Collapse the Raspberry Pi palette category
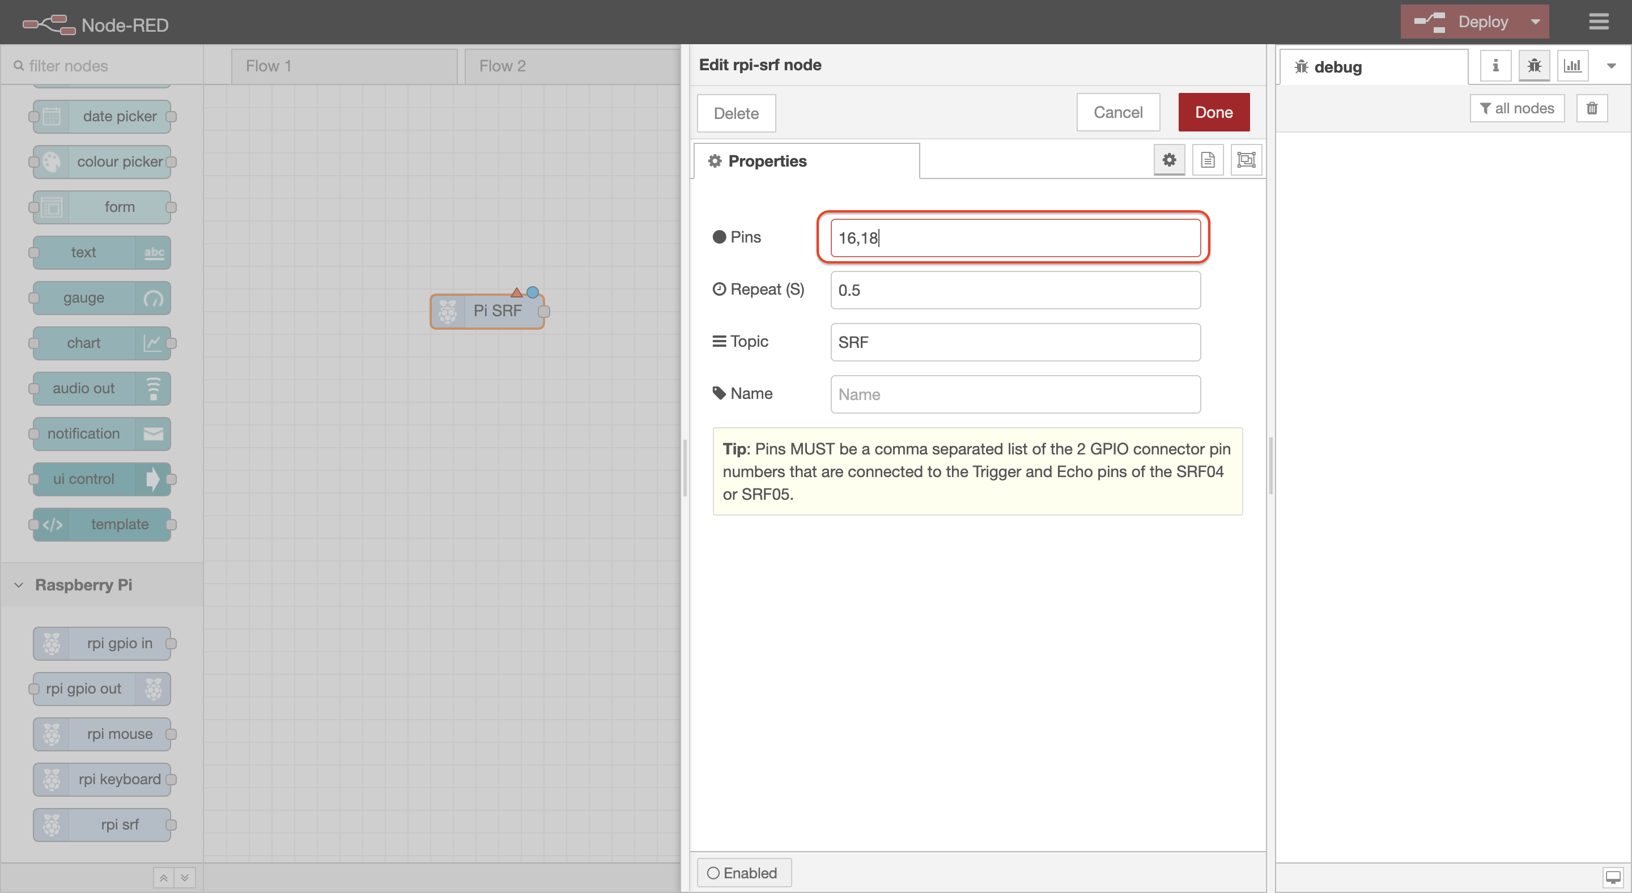The height and width of the screenshot is (893, 1632). [82, 585]
